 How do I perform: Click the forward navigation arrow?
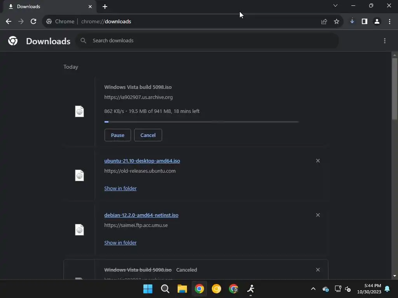click(21, 22)
